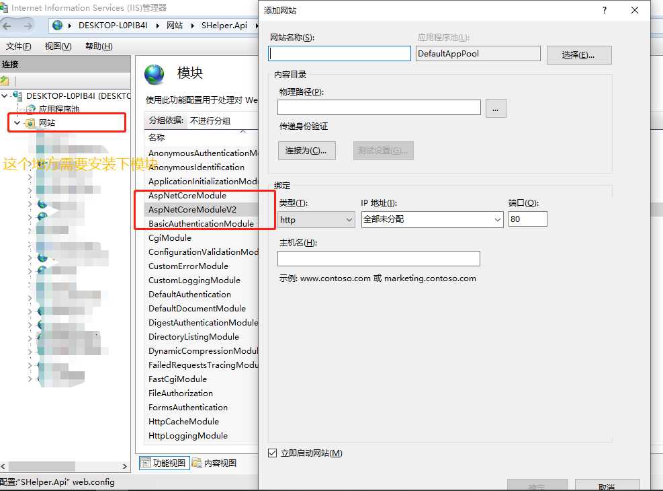Open the 帮助 menu
The image size is (663, 491).
point(99,46)
